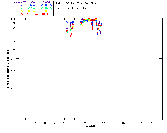167x133 pixels.
Task: Click the AOT 1020nm red legend entry
Action: [33, 14]
